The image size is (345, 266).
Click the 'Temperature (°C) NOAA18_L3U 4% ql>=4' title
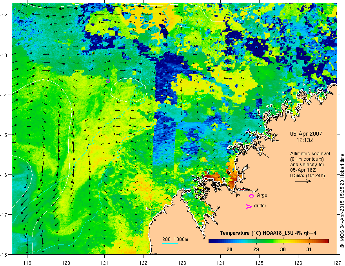point(268,233)
